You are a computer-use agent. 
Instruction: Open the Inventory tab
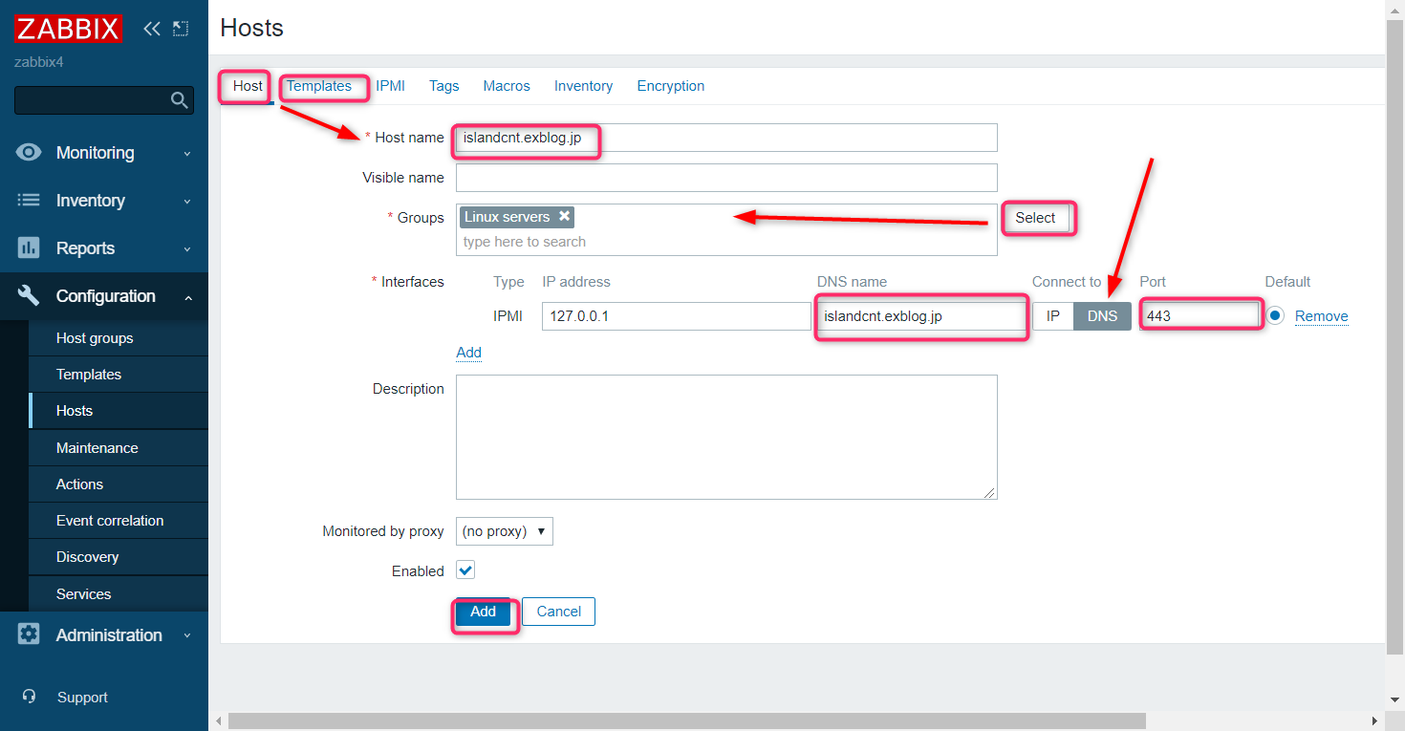tap(583, 86)
